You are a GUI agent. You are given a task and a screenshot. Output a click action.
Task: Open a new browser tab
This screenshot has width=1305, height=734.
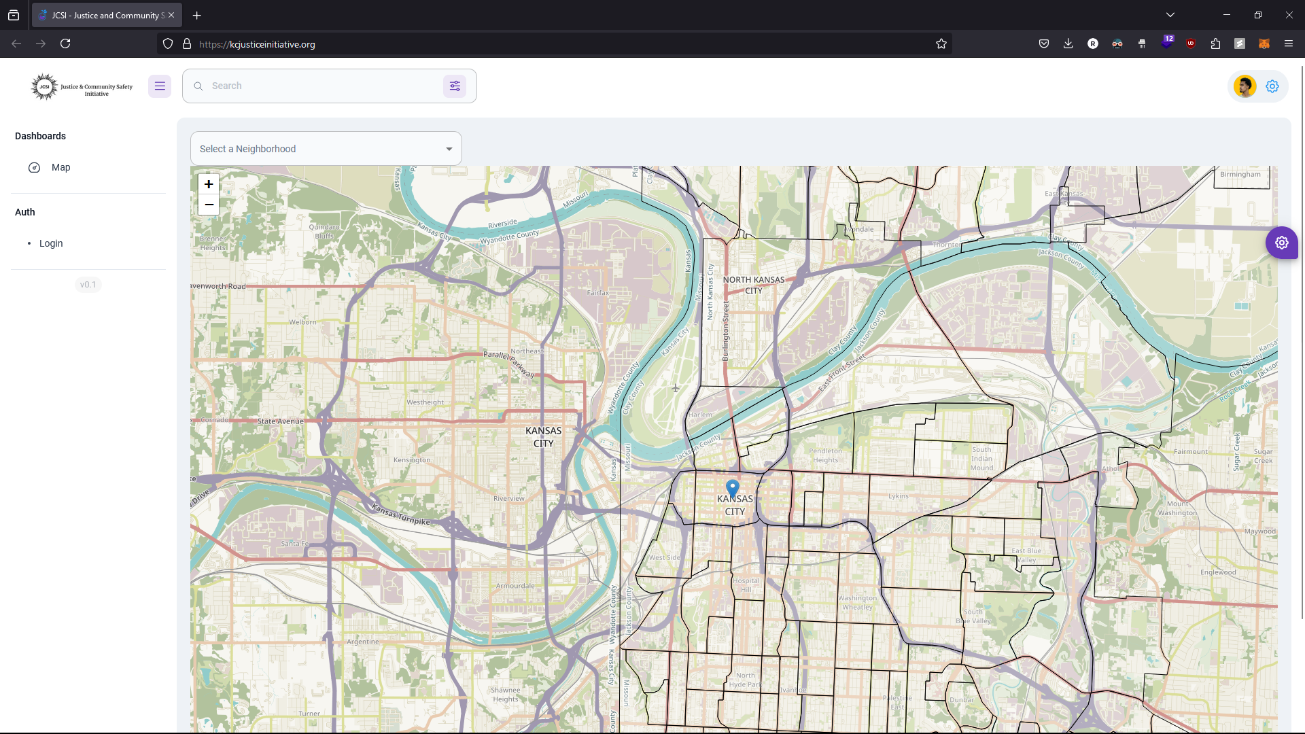197,15
